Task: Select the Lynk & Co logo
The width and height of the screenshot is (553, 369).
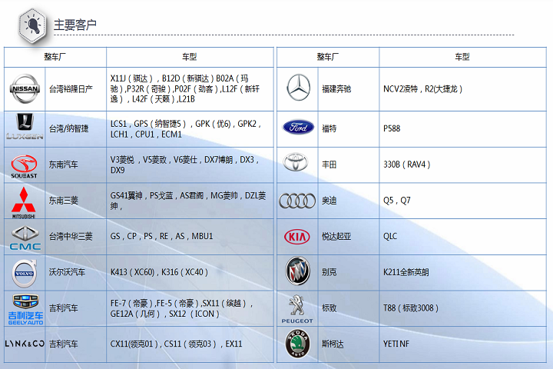Action: click(25, 344)
